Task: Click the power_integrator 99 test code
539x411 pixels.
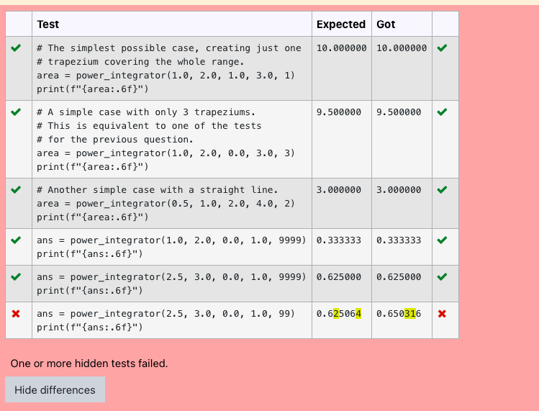Action: point(166,320)
